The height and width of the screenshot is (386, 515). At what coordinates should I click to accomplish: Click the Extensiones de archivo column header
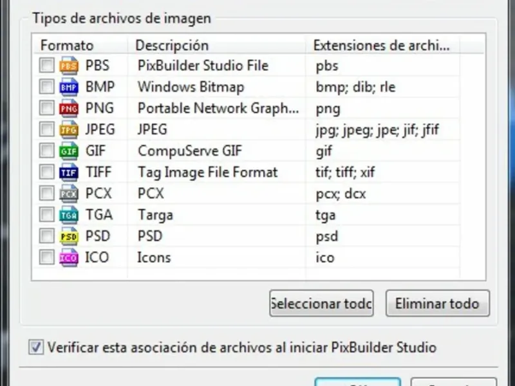381,45
